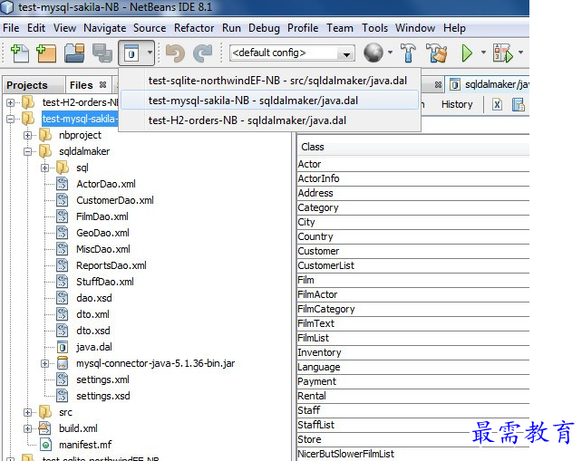
Task: Select the Actor row in class table
Action: point(413,164)
